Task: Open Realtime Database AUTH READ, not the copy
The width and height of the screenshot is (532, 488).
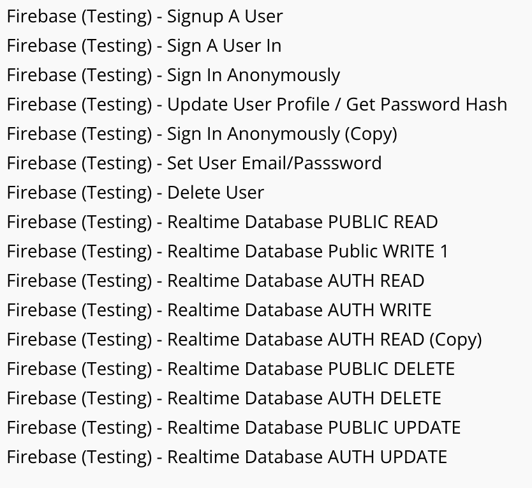Action: [216, 281]
